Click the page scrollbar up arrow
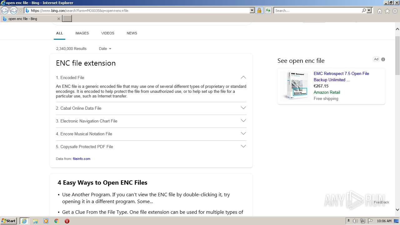This screenshot has width=400, height=225. (x=397, y=29)
